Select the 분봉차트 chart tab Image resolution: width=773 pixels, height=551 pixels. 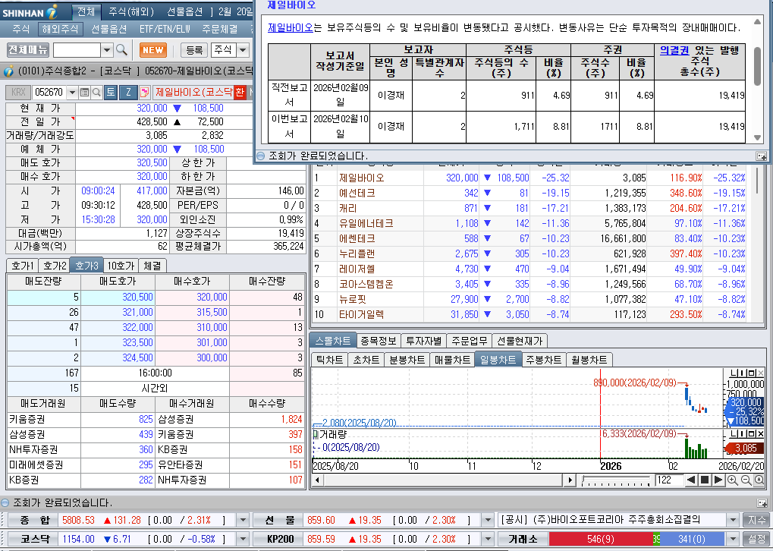407,360
